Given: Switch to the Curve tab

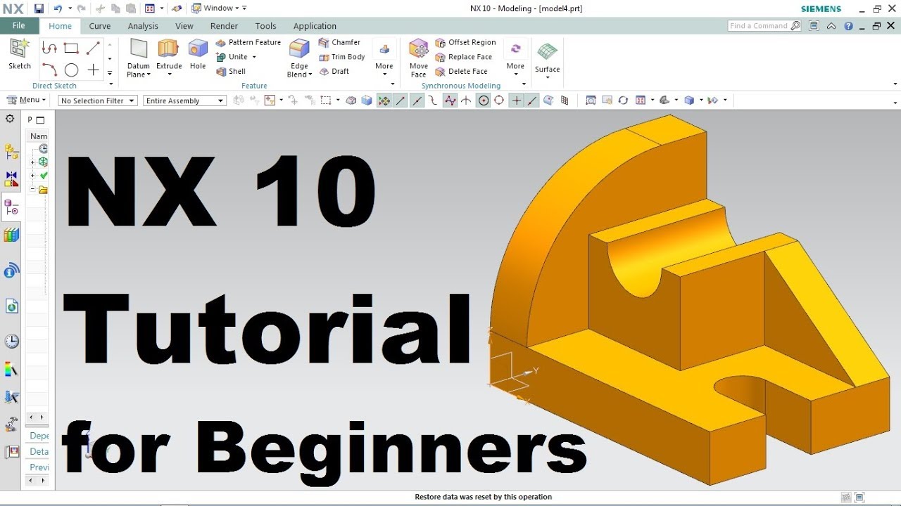Looking at the screenshot, I should tap(99, 26).
